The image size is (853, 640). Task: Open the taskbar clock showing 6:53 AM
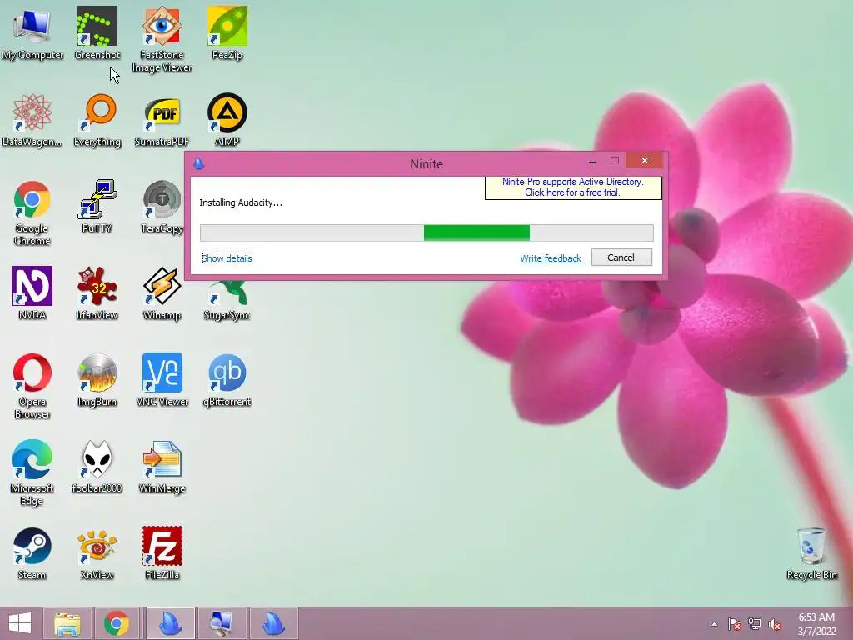pos(816,624)
